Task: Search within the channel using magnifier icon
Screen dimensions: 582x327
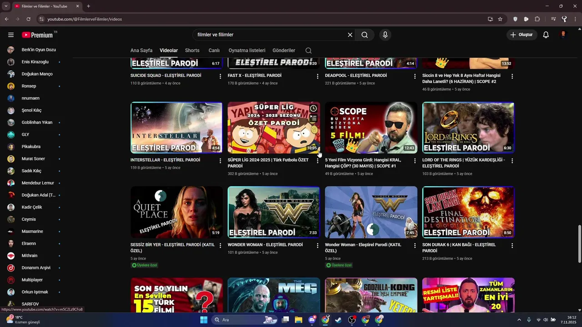Action: click(x=309, y=50)
